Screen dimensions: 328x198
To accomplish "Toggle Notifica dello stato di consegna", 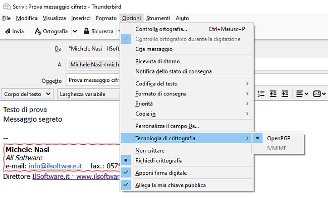I will 187,71.
